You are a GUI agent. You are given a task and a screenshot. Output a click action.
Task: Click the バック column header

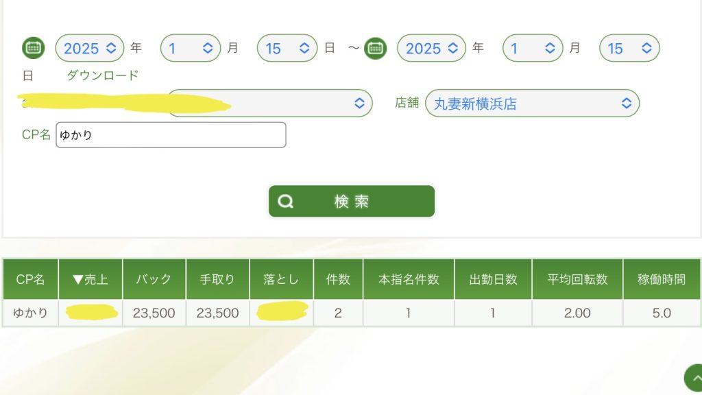tap(154, 279)
